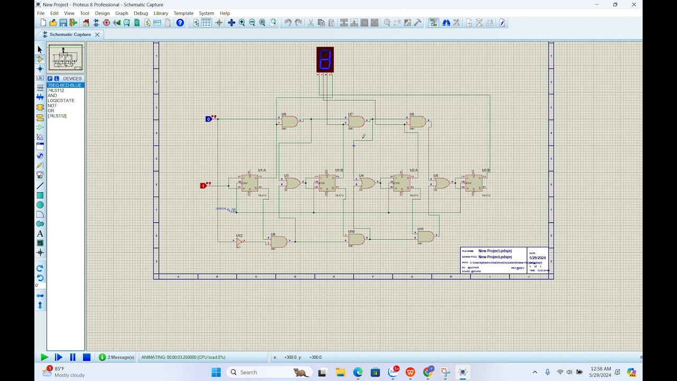Stop the simulation

[x=87, y=357]
